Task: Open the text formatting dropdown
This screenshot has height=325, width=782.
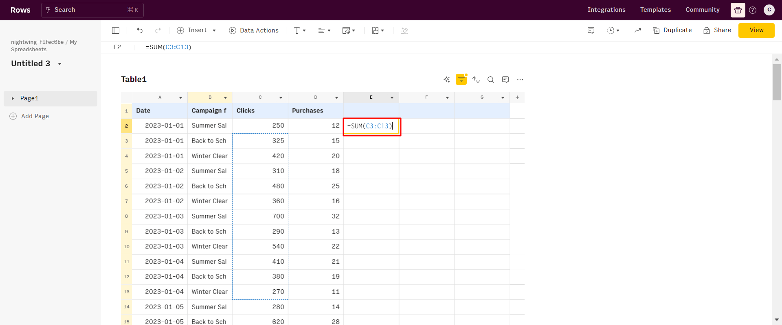Action: (x=300, y=30)
